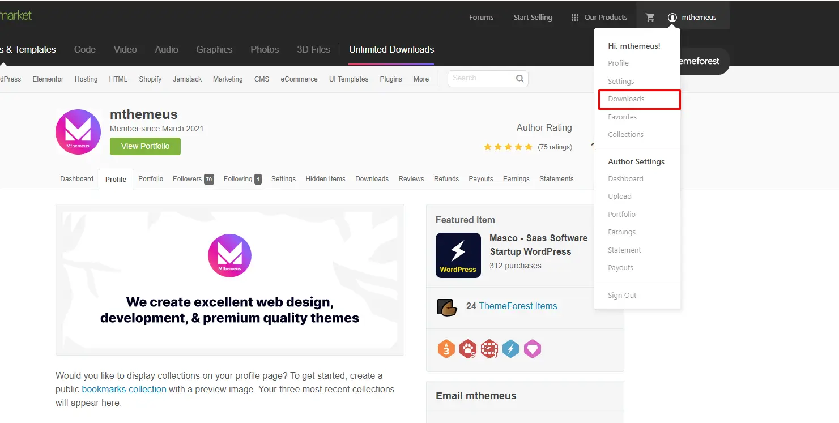Image resolution: width=839 pixels, height=423 pixels.
Task: Click the blue lightning bolt badge
Action: (x=511, y=349)
